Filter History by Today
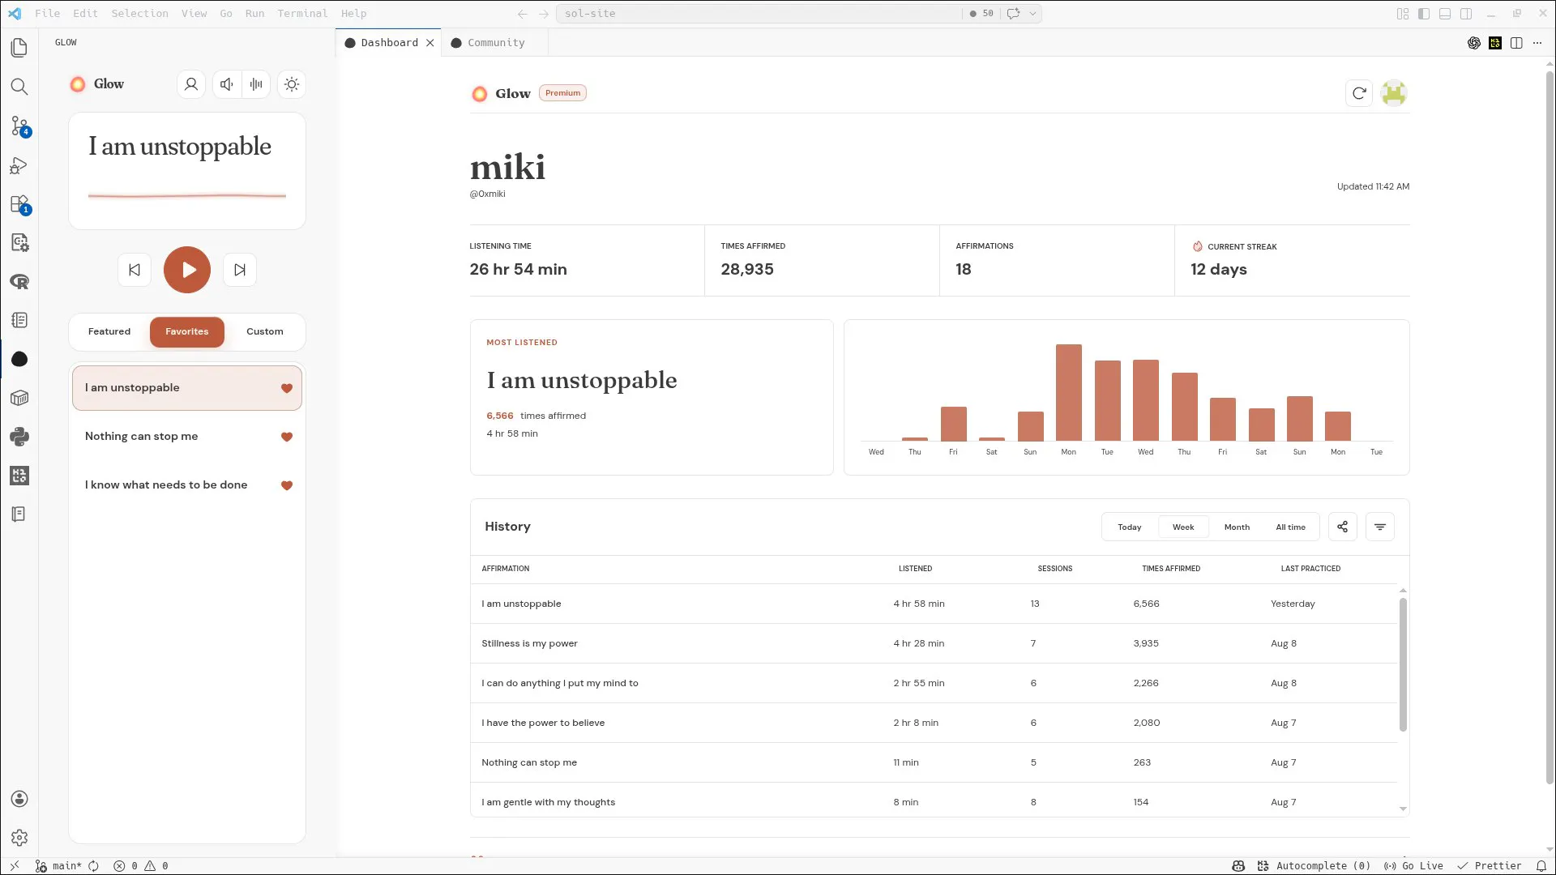This screenshot has height=875, width=1556. tap(1130, 527)
